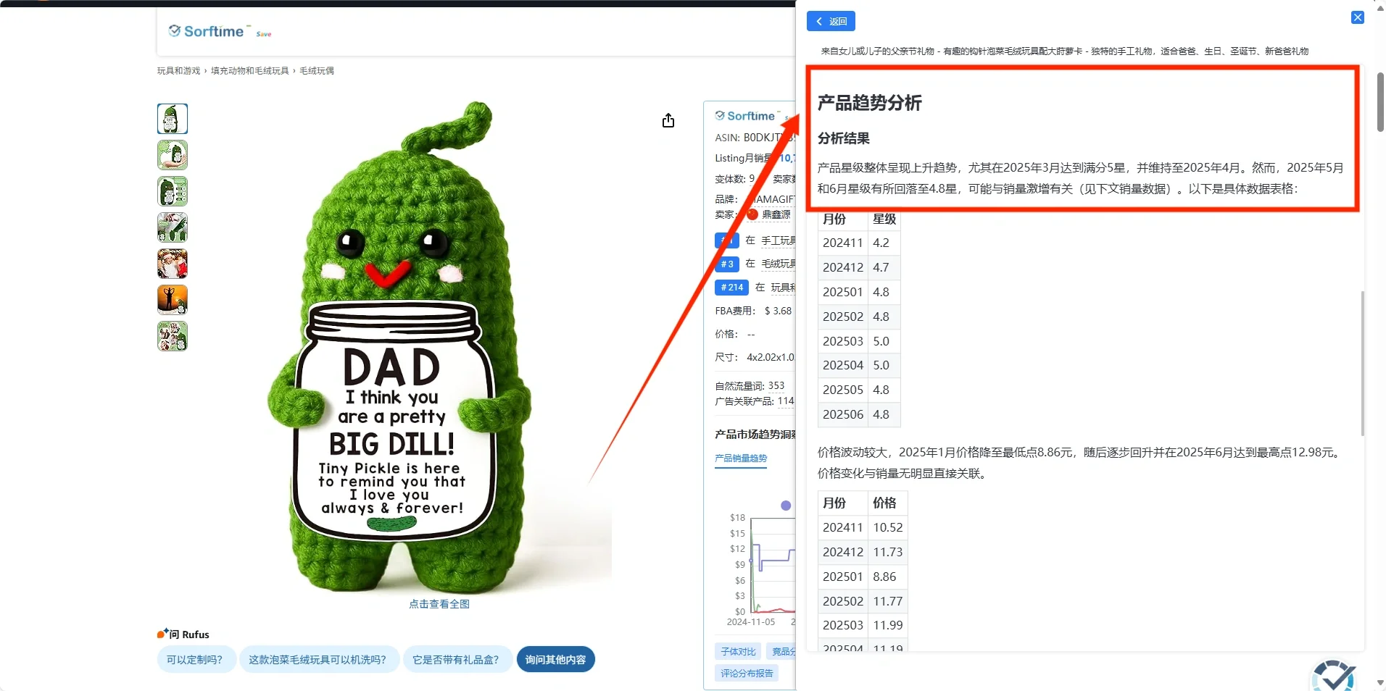Click the 自然流量词 353 value
The width and height of the screenshot is (1386, 691).
[x=776, y=386]
